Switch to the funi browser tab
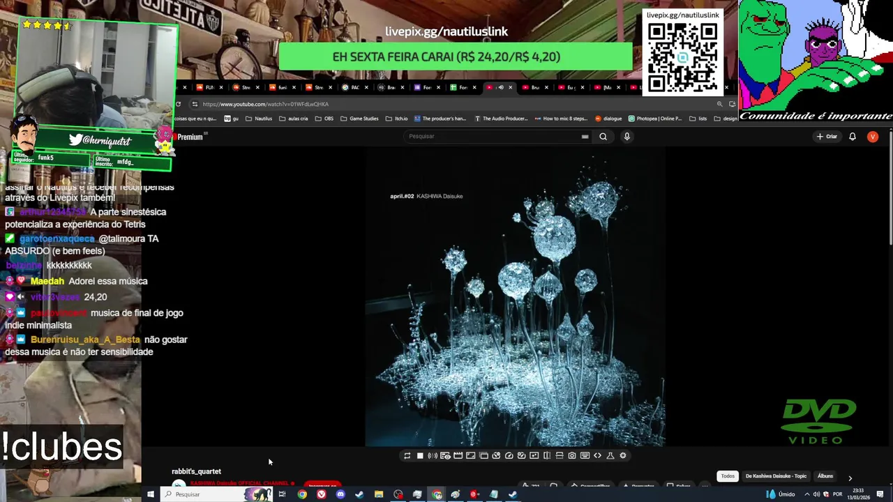 (x=279, y=87)
